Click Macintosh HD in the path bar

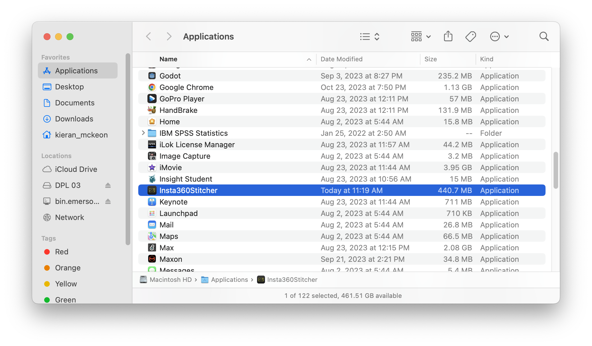tap(165, 280)
